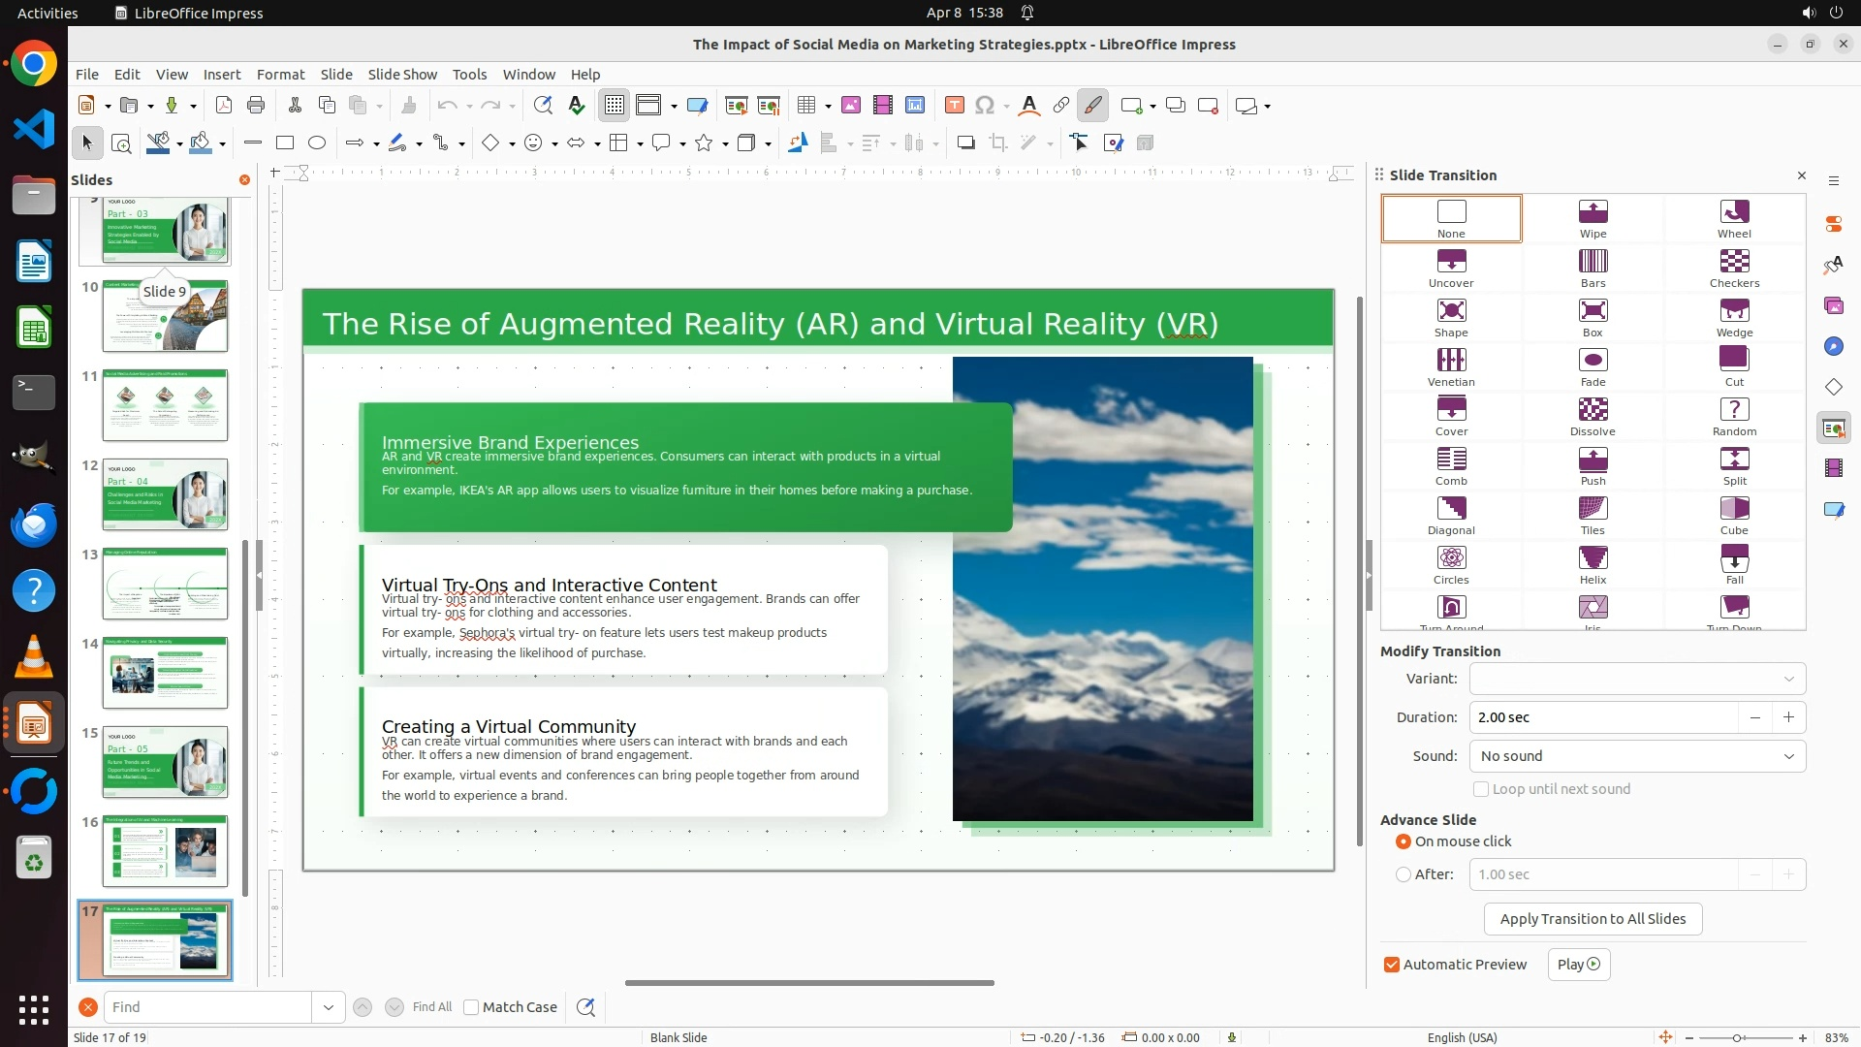Adjust the zoom slider in status bar
The image size is (1861, 1047).
tap(1737, 1037)
